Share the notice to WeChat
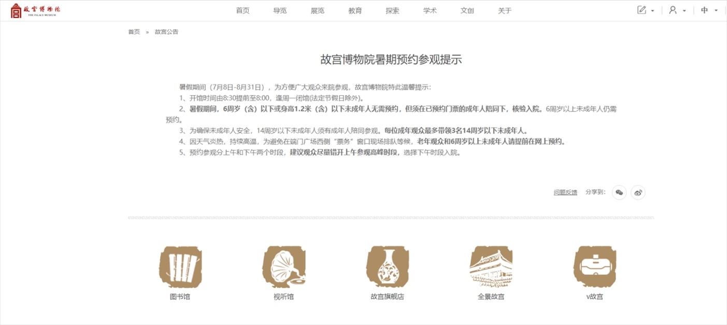 (x=619, y=192)
